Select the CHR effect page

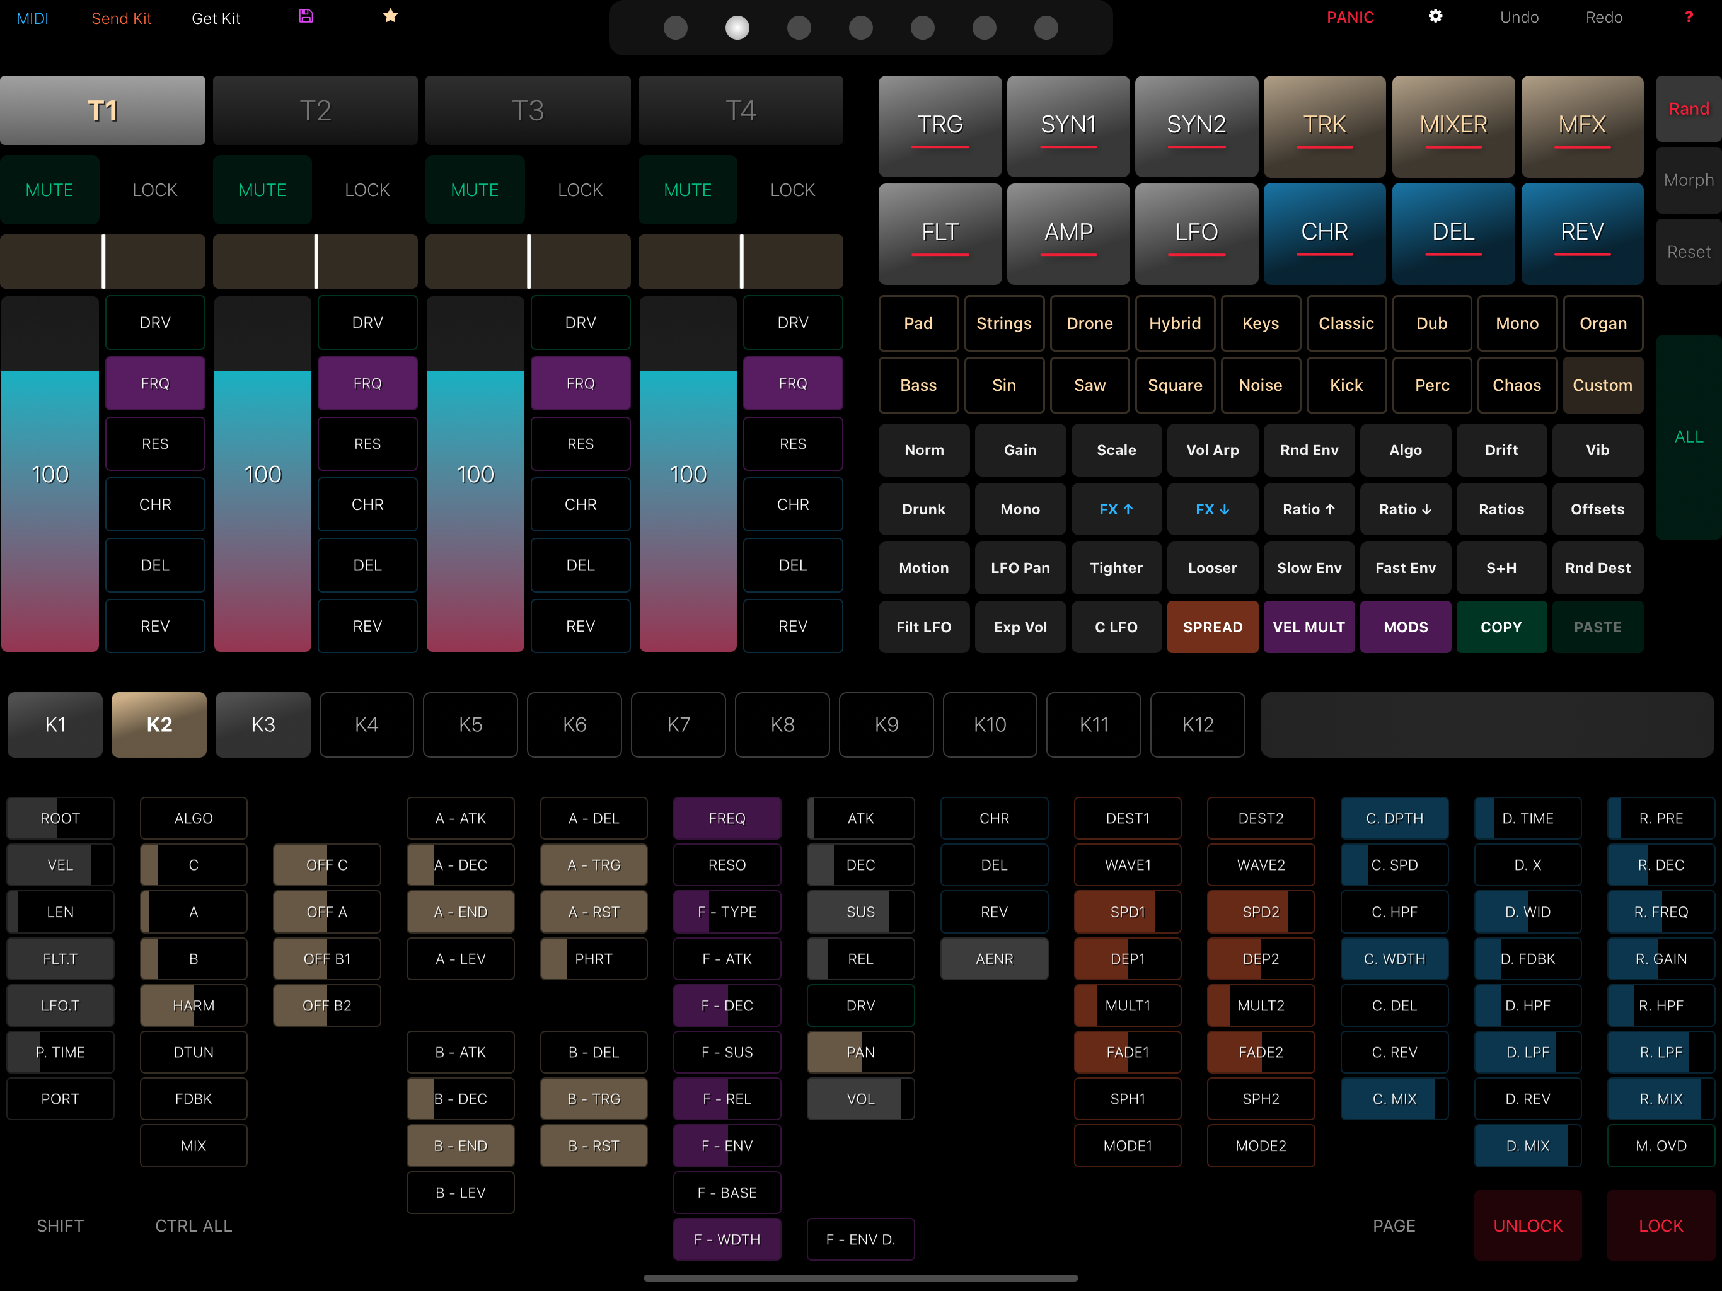click(x=1324, y=233)
